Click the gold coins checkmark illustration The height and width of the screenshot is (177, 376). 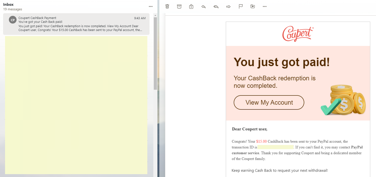pyautogui.click(x=343, y=100)
